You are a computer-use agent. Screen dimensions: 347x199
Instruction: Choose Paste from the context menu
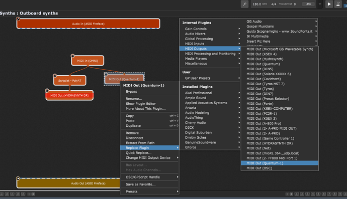click(x=149, y=121)
